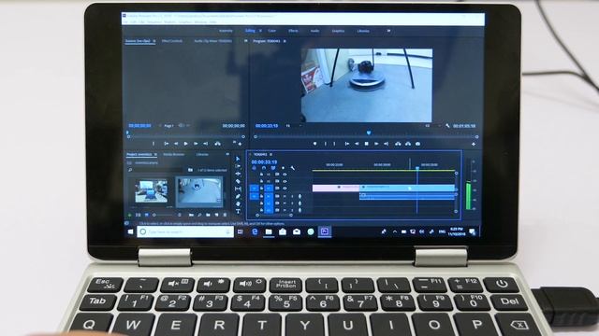The image size is (599, 336).
Task: Click the Find magnifier icon in the Project panel footer
Action: [199, 216]
